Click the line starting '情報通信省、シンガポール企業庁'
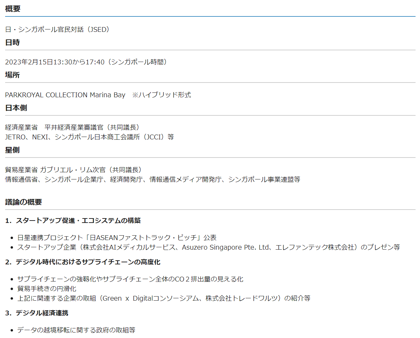 pos(153,179)
